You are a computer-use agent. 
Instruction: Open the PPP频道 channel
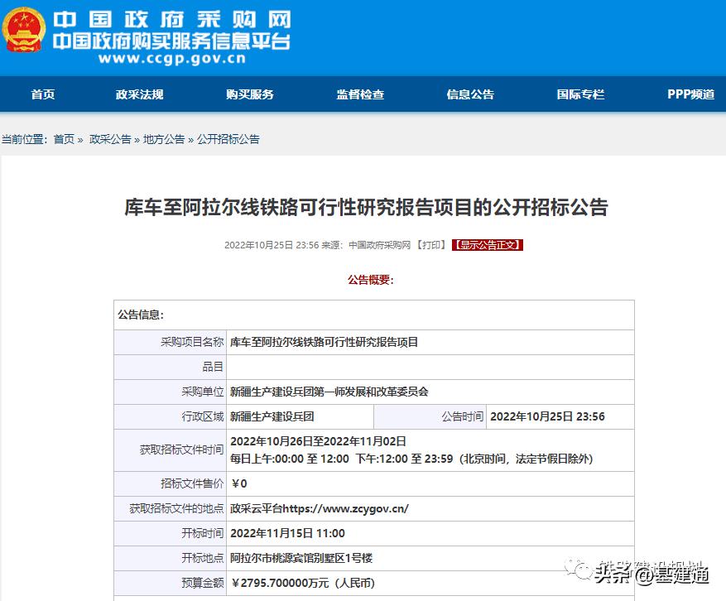[690, 94]
